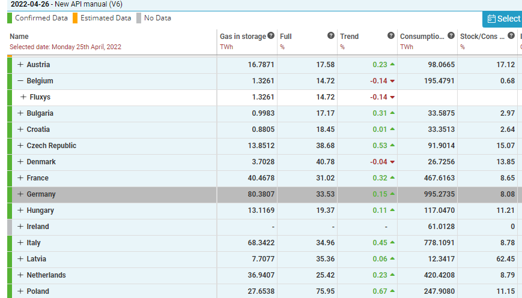Click the Czech Republic country name
Viewport: 522px width, 298px height.
51,146
